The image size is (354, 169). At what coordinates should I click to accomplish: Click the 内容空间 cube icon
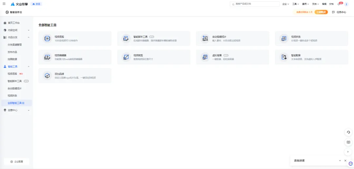point(5,30)
